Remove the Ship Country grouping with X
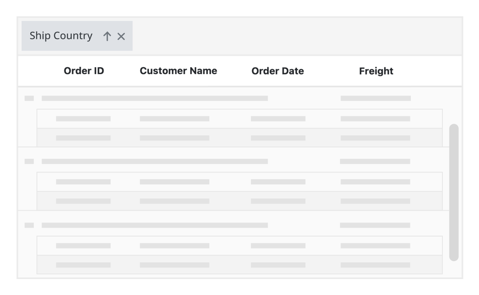This screenshot has height=295, width=479. (121, 36)
